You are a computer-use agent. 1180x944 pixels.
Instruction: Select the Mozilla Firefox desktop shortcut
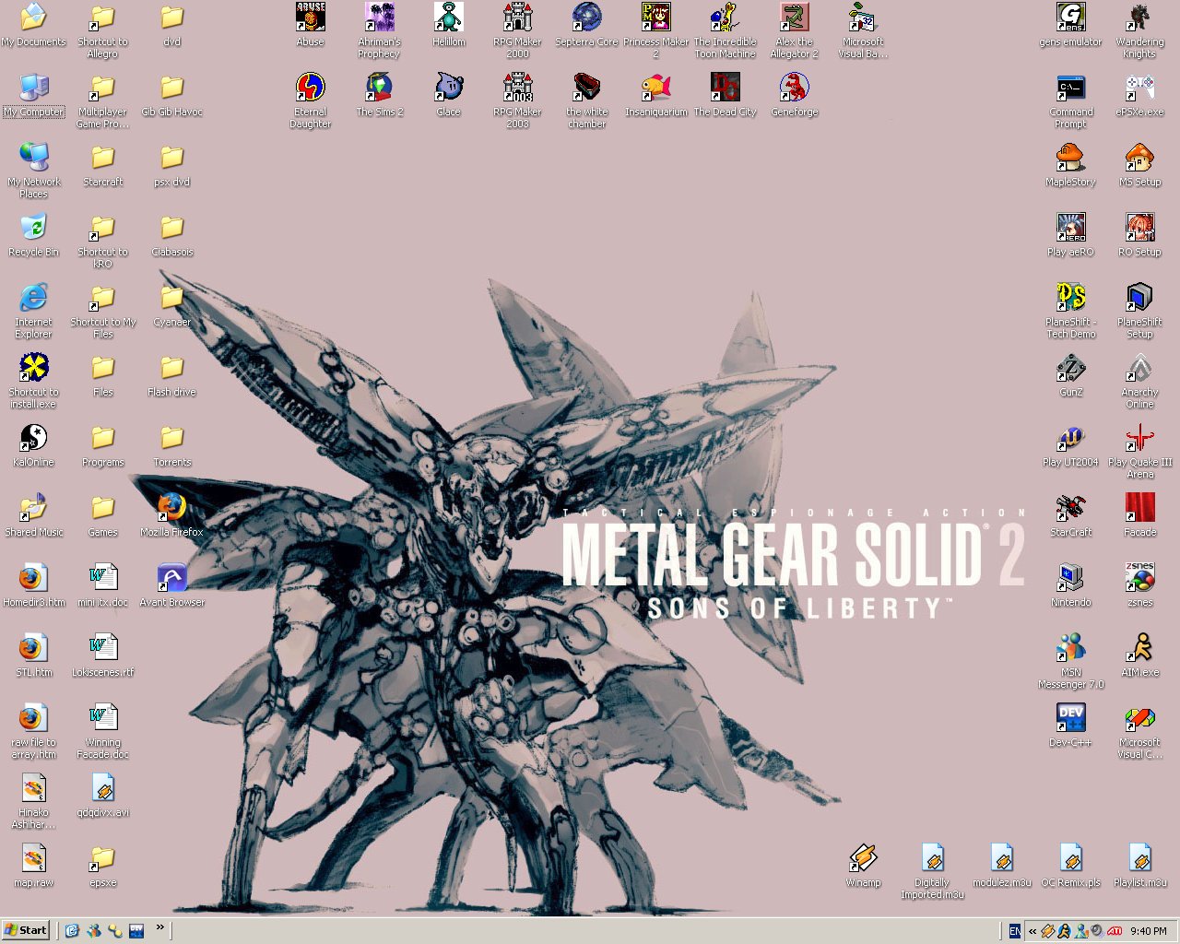[171, 508]
